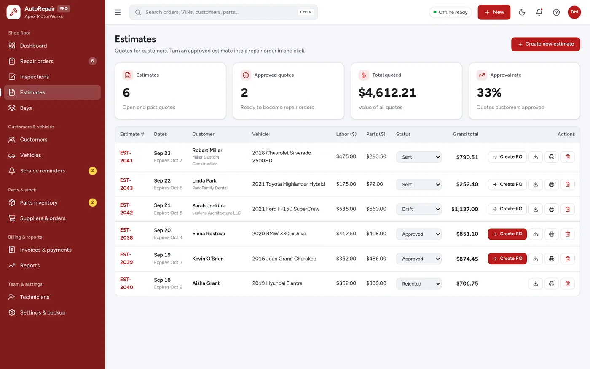Image resolution: width=590 pixels, height=369 pixels.
Task: Print estimate EST-2038
Action: pos(552,234)
